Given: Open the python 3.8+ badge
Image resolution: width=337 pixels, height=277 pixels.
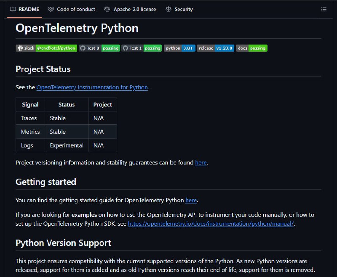Looking at the screenshot, I should pyautogui.click(x=179, y=48).
